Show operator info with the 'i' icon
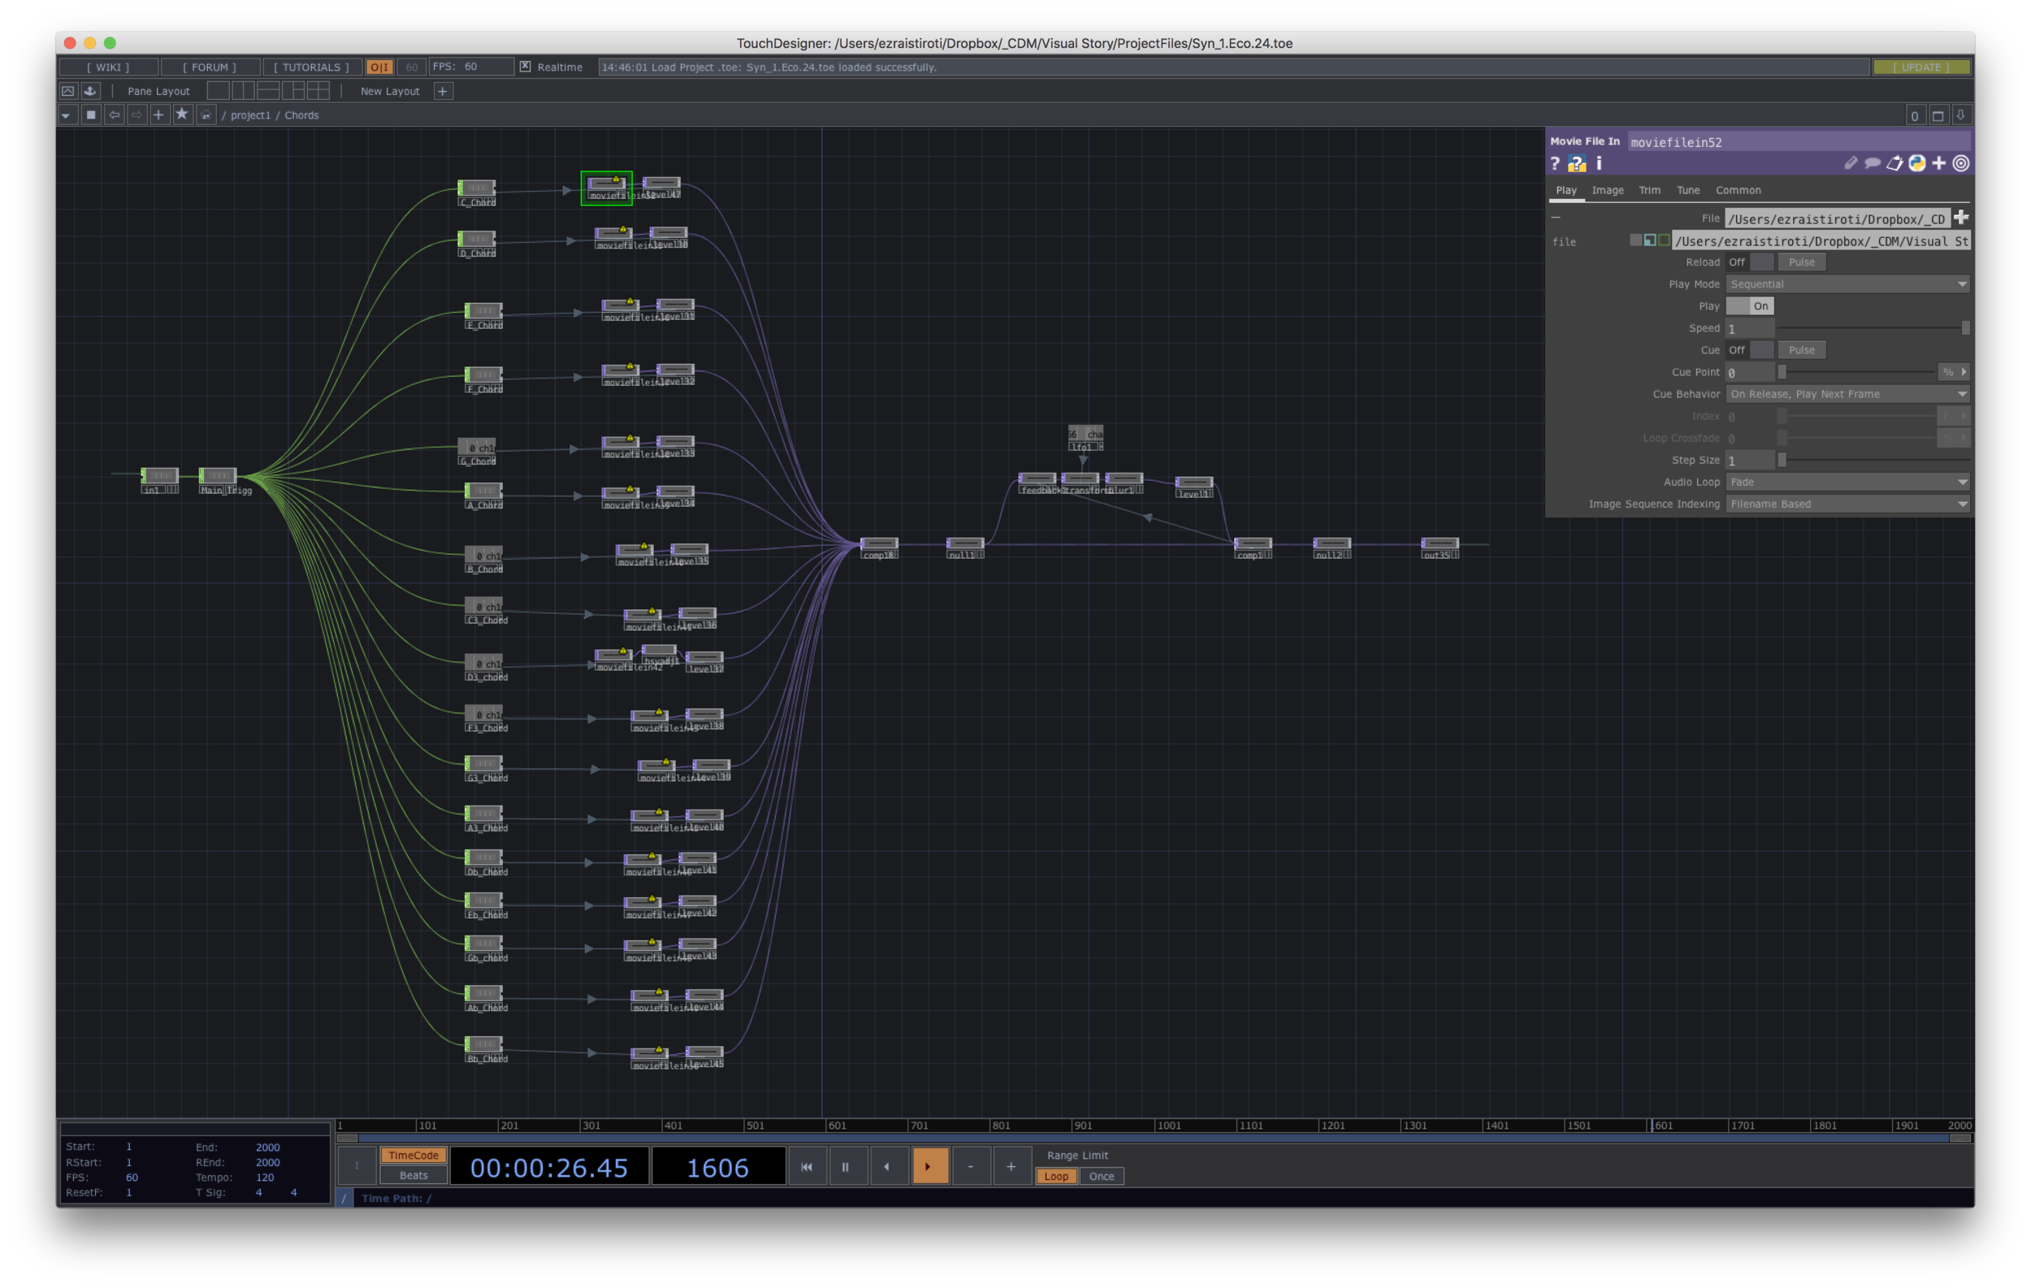The height and width of the screenshot is (1288, 2031). (x=1598, y=162)
